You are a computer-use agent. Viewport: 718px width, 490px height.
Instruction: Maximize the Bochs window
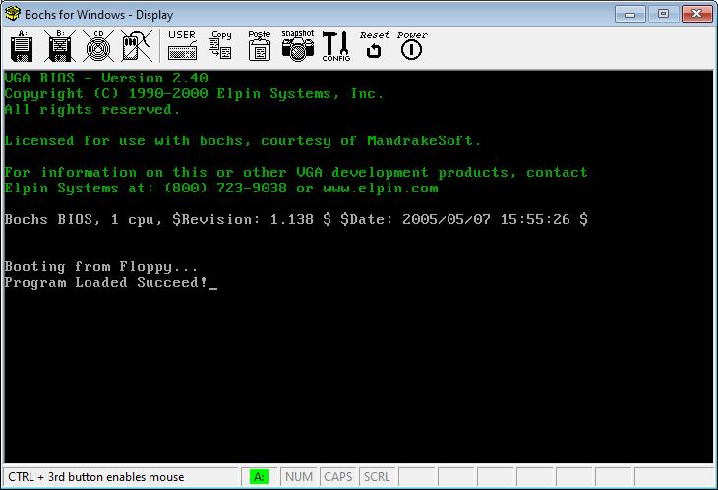(x=663, y=14)
